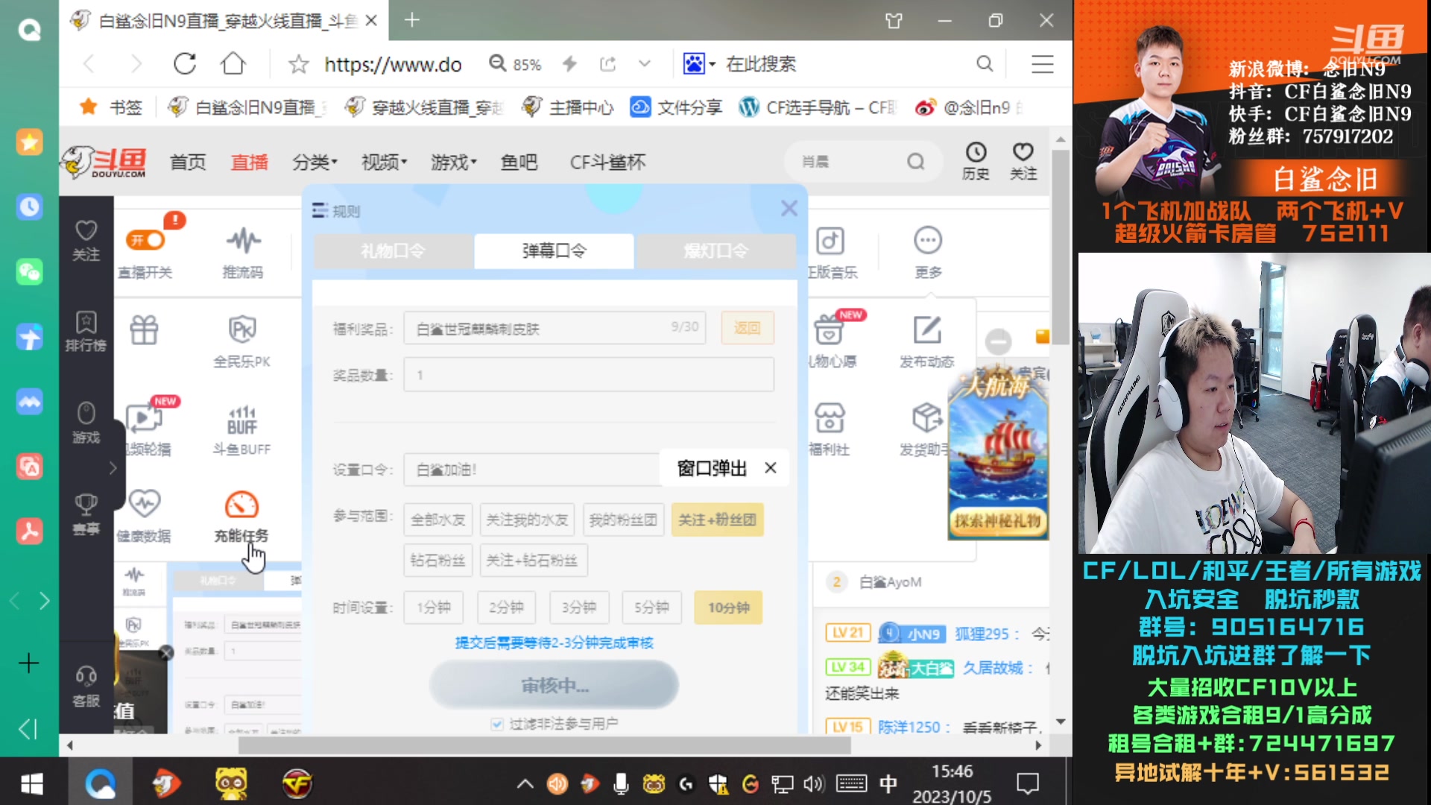Select the 10分钟 time setting
The width and height of the screenshot is (1431, 805).
(727, 607)
